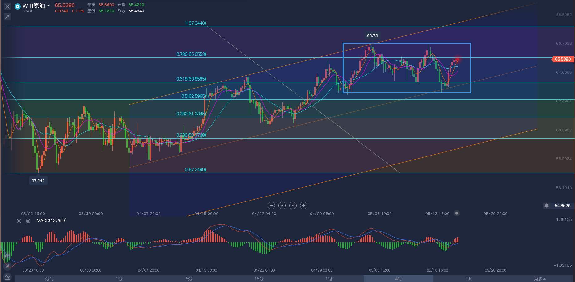Viewport: 575px width, 282px height.
Task: Expand the 更多 timeframe menu
Action: 539,279
